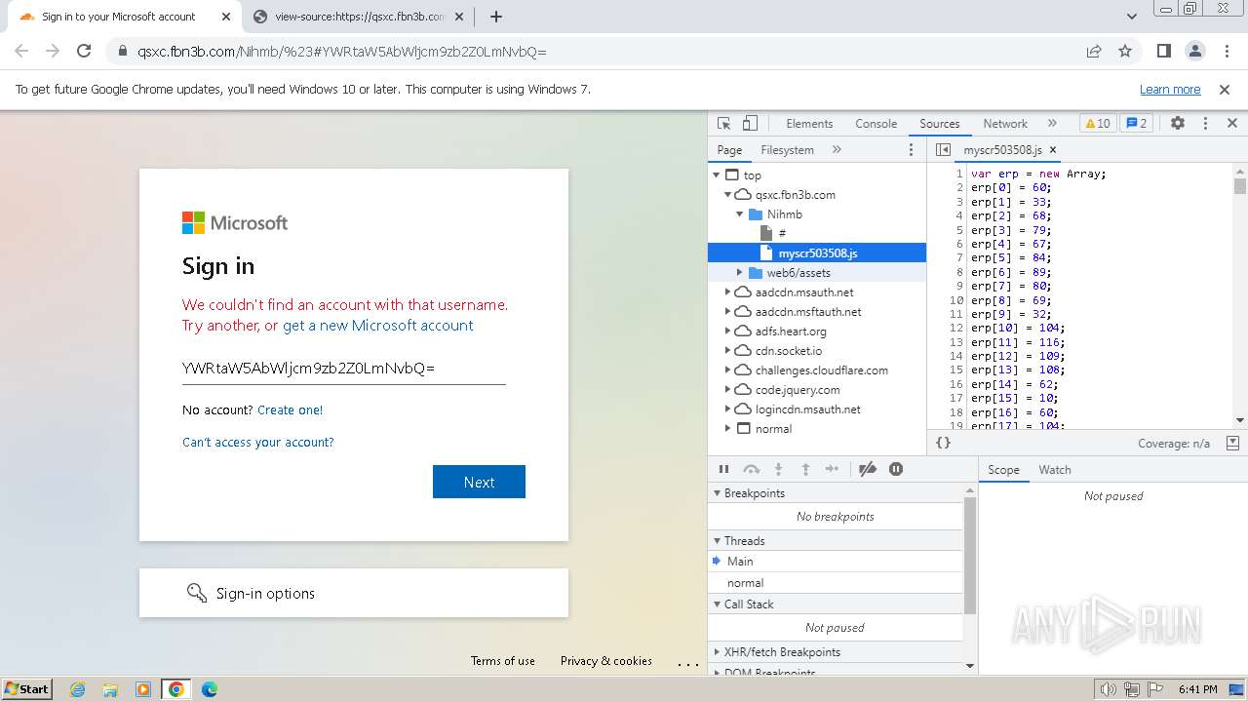Open Chrome three-dot menu
Screen dimensions: 1248x702
click(1226, 52)
